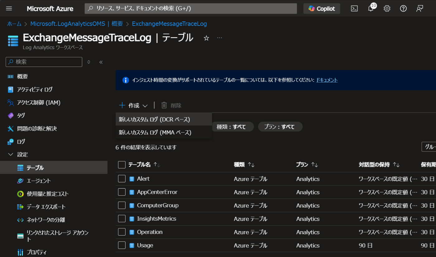Check the ComputerGroup row checkbox
Screen dimensions: 436x257
point(122,205)
